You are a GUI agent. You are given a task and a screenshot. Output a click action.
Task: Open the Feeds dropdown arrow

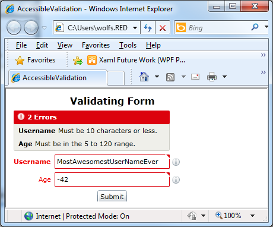[x=183, y=77]
